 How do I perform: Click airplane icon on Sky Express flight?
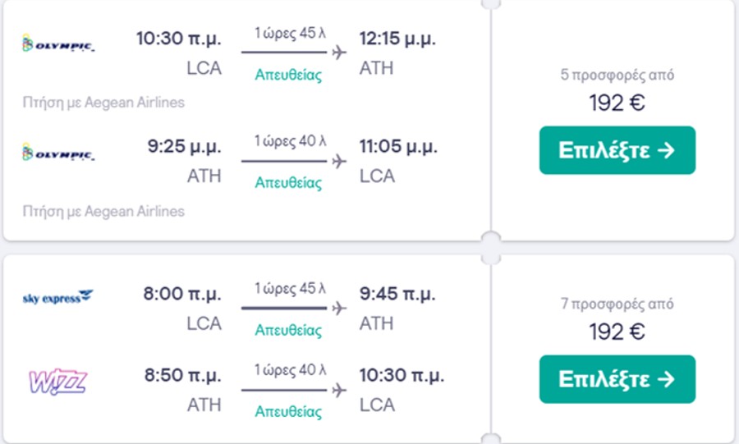(x=339, y=309)
